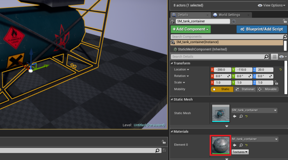Screen dimensions: 288x160
Task: Toggle the bottom panel lock icon
Action: point(164,142)
